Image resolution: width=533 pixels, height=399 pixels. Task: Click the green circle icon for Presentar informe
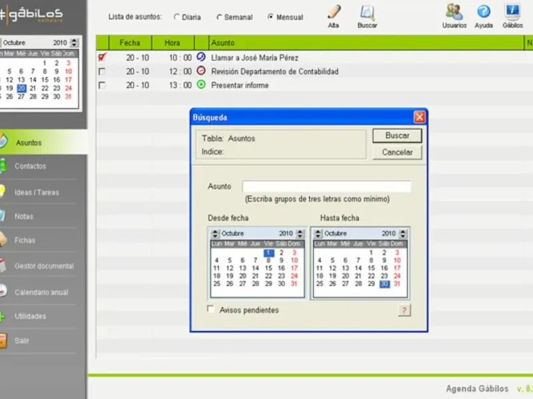pyautogui.click(x=201, y=84)
